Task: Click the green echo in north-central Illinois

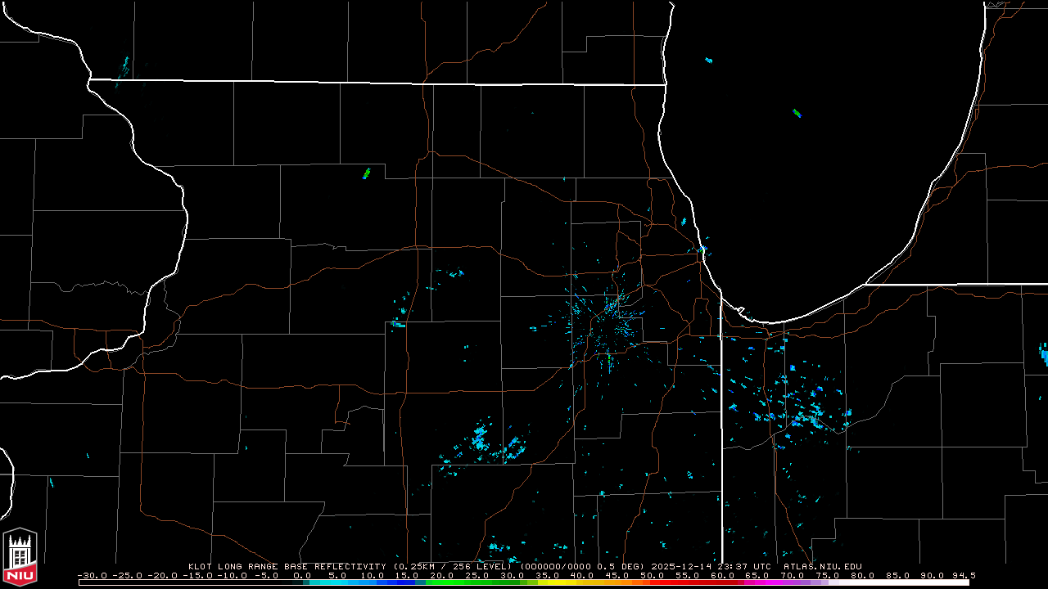Action: pos(366,173)
